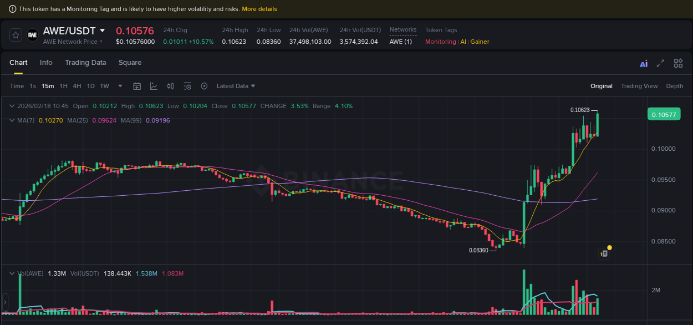Select the 1D timeframe option

click(x=90, y=86)
